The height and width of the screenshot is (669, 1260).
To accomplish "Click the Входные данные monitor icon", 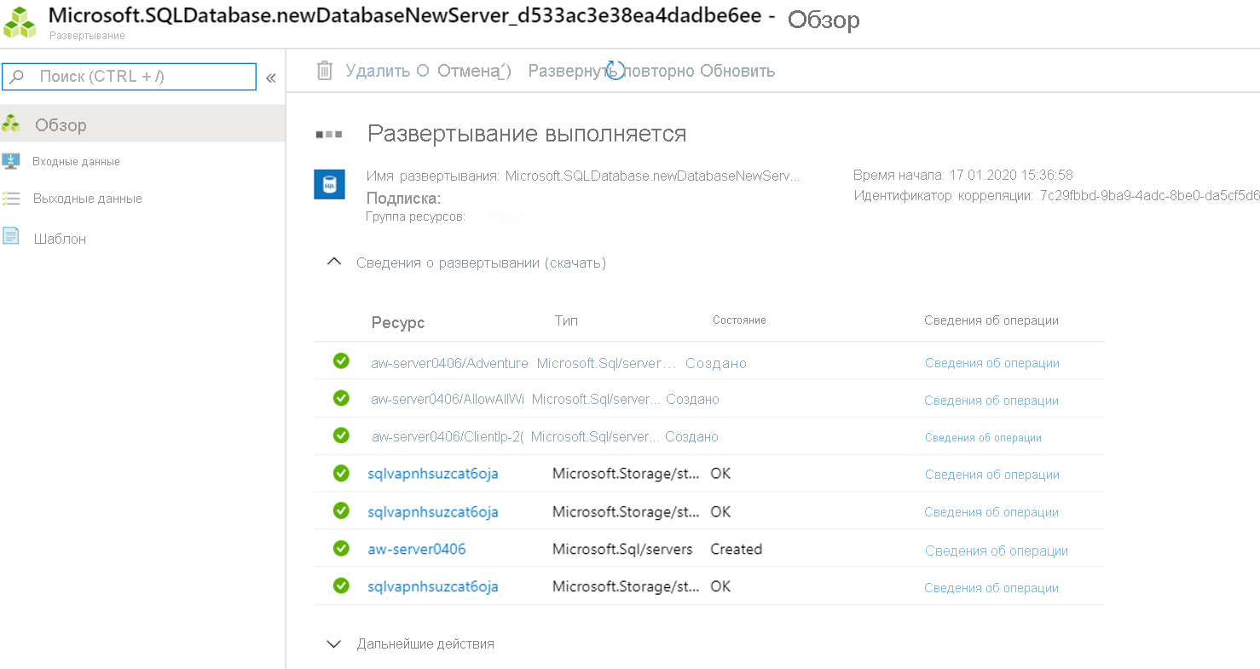I will [x=11, y=161].
